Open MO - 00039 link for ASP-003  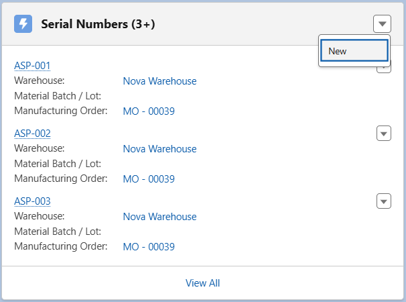click(149, 247)
